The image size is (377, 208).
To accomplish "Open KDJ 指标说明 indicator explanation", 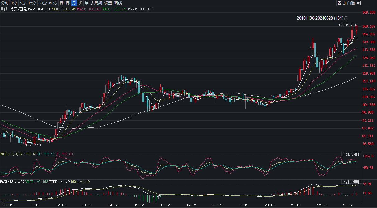I will (351, 155).
